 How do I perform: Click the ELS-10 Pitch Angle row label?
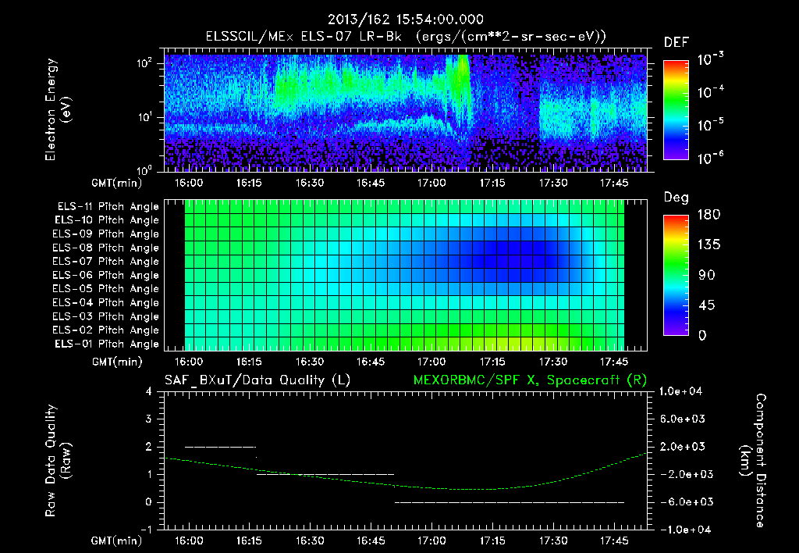107,220
